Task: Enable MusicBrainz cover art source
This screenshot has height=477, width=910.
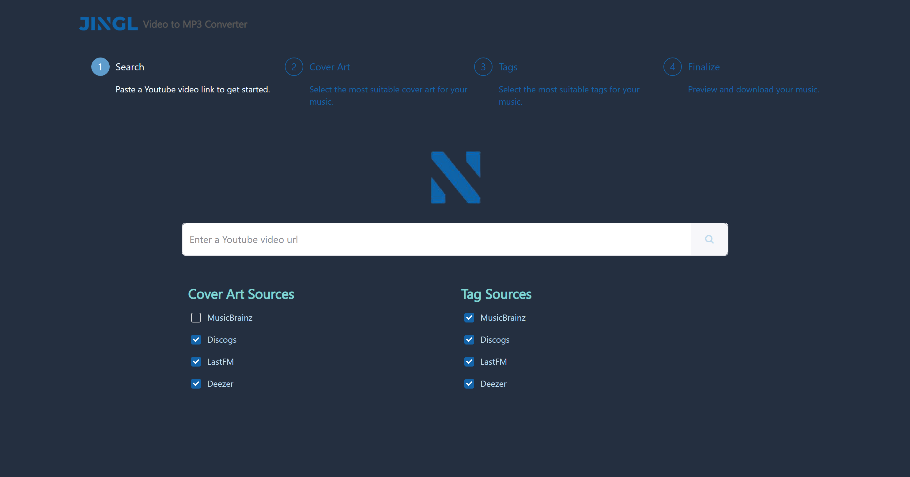Action: [x=196, y=318]
